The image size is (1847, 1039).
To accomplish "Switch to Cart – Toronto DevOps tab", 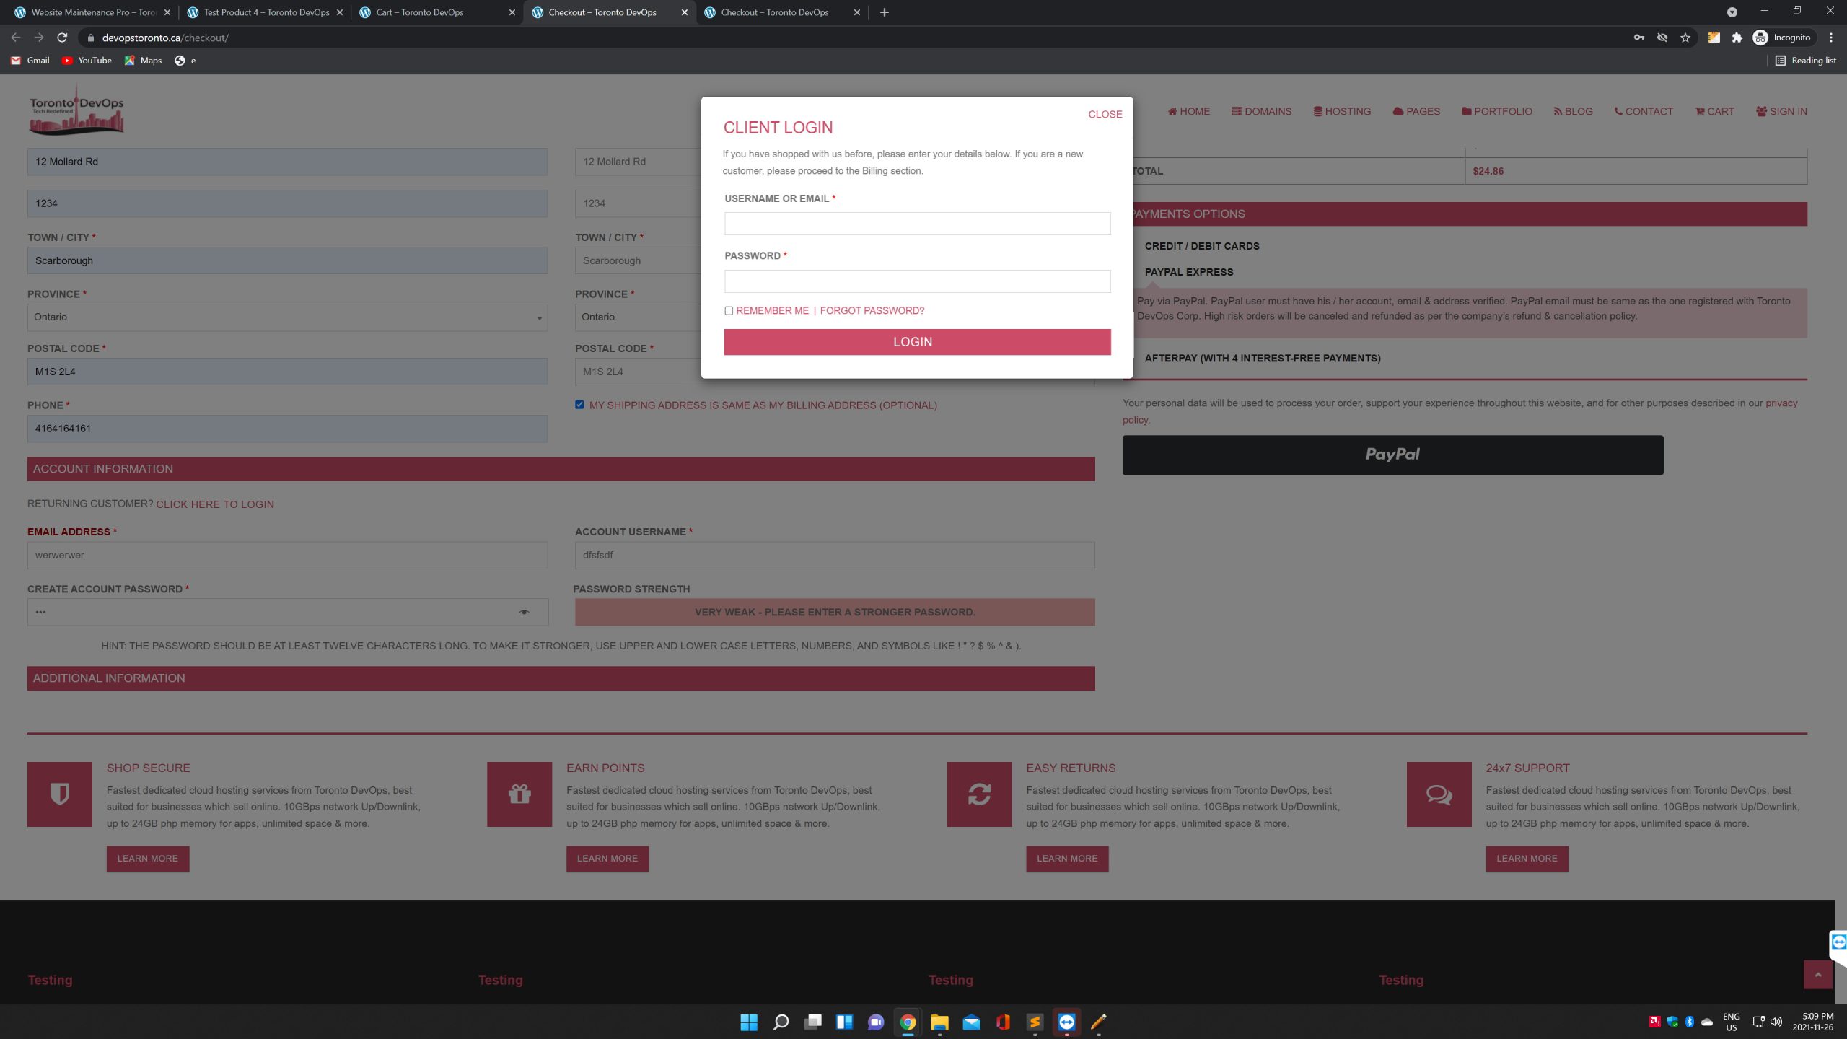I will click(420, 12).
